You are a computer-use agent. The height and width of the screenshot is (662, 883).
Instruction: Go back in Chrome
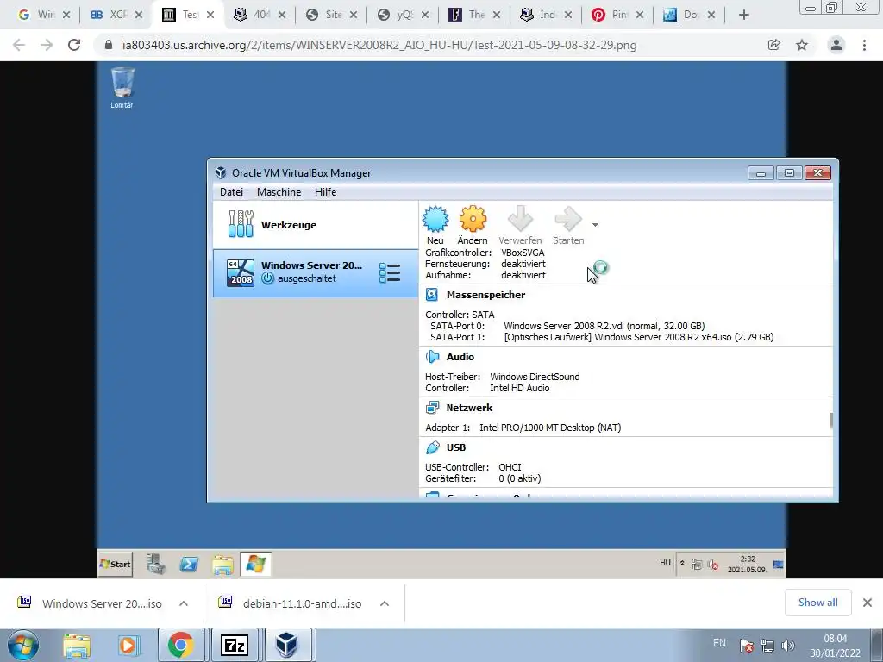[x=19, y=45]
